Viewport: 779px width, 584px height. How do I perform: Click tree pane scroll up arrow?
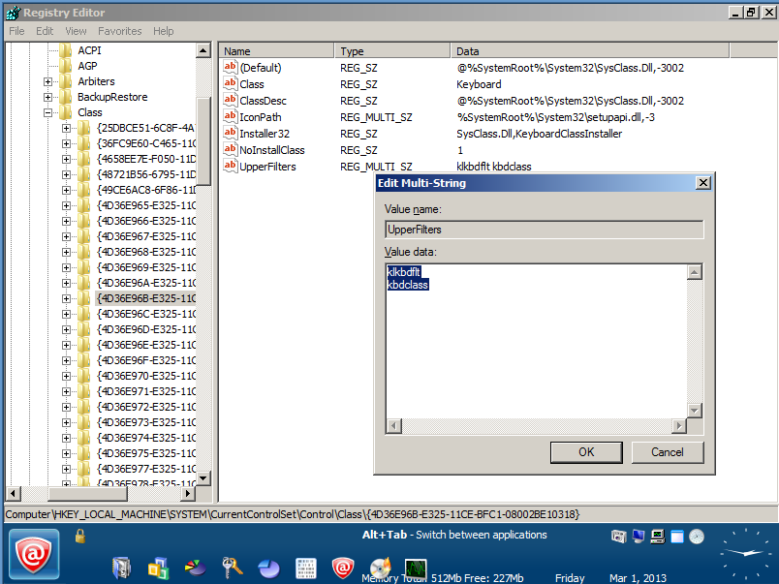(203, 50)
